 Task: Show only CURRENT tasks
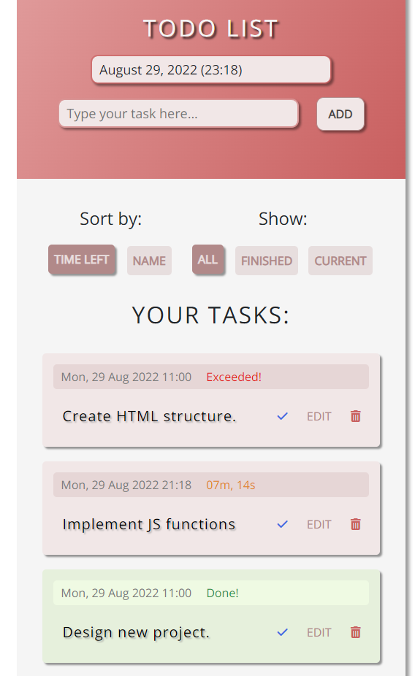pos(340,261)
